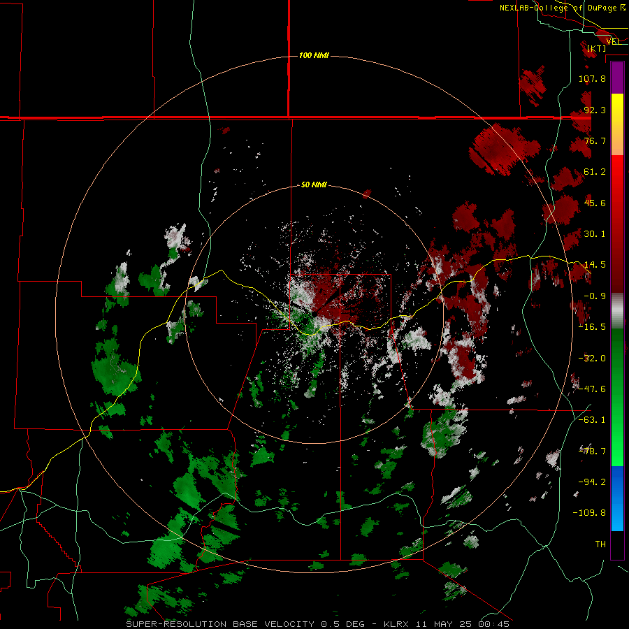The width and height of the screenshot is (629, 629).
Task: Click the 92.3 legend value
Action: [595, 110]
